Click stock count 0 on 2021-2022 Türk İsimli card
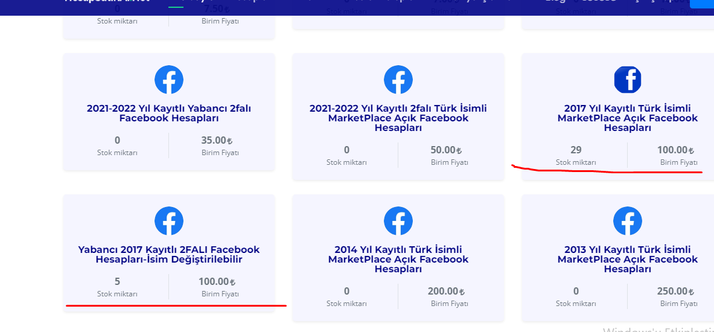 tap(346, 150)
